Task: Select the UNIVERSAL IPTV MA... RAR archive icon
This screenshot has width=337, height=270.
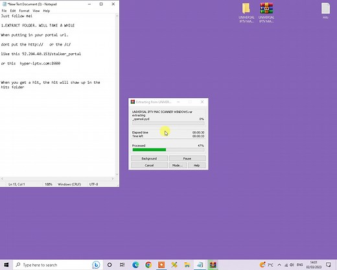Action: tap(266, 13)
